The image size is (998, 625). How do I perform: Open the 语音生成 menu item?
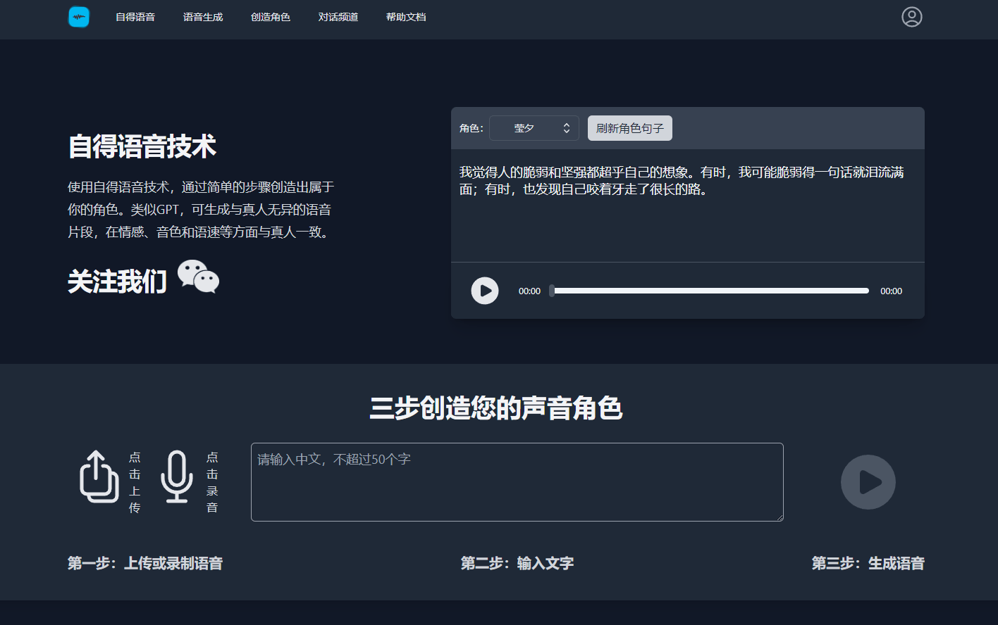click(x=203, y=17)
